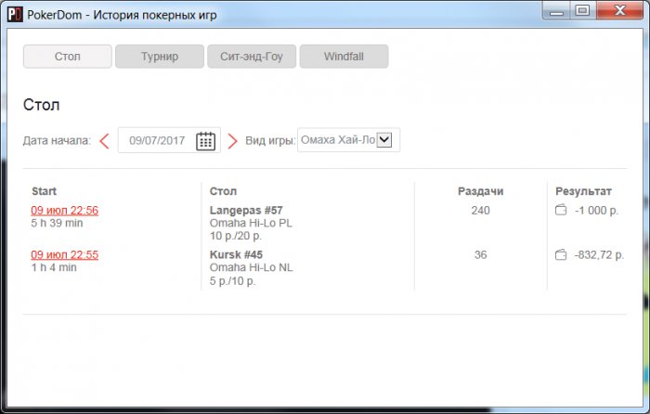
Task: Open session link 09 июл 22:55
Action: [x=65, y=254]
